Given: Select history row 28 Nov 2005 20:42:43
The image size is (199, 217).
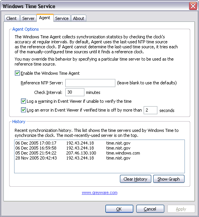Looking at the screenshot, I should pos(99,158).
